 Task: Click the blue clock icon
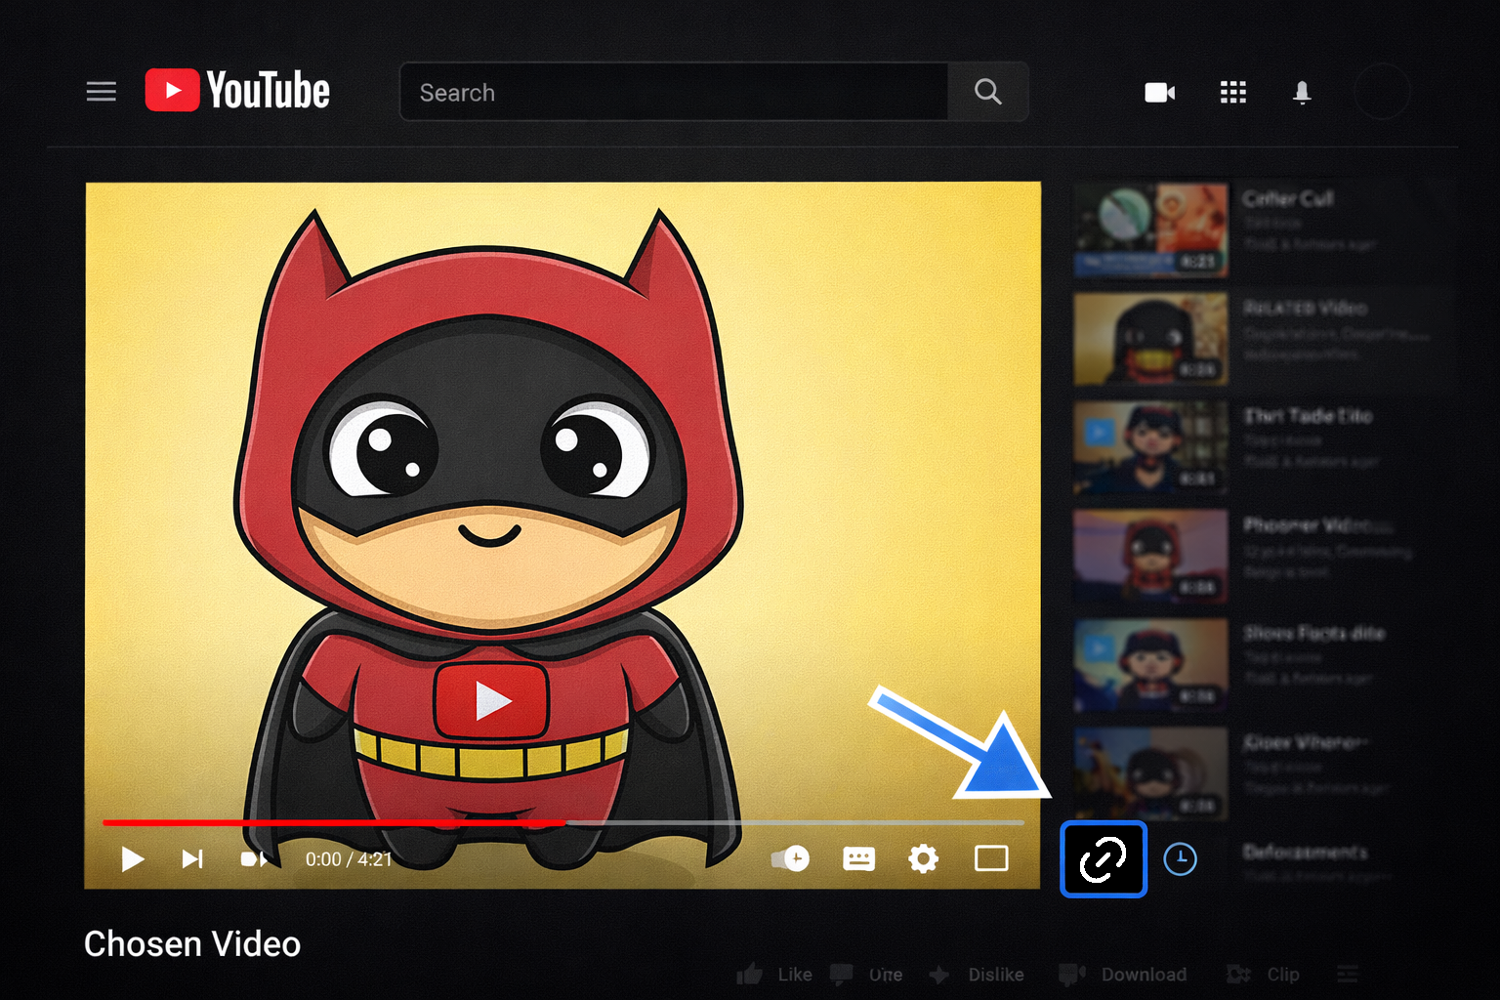[x=1180, y=859]
